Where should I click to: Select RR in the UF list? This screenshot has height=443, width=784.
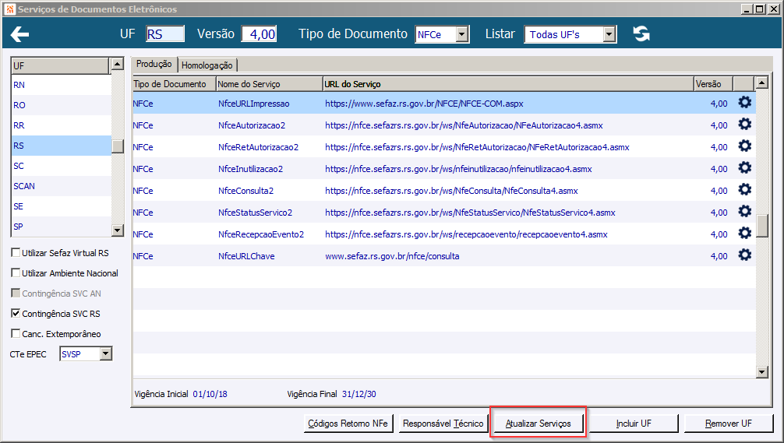[61, 125]
